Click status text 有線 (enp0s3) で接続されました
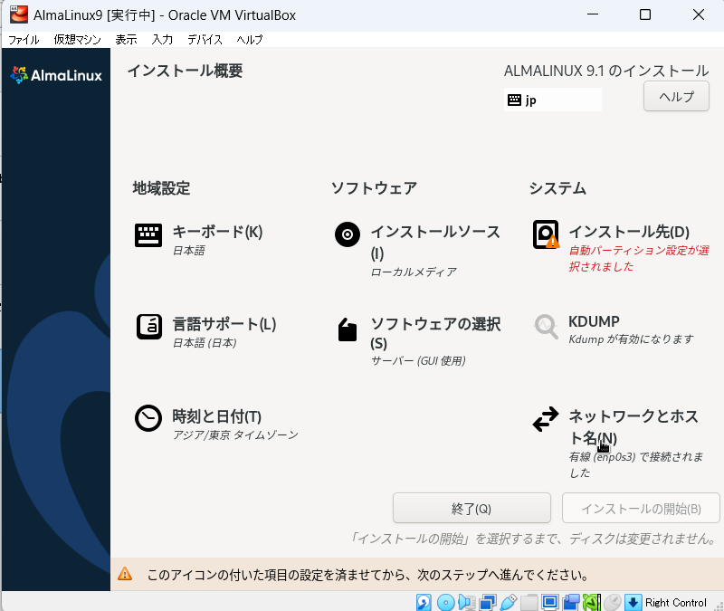This screenshot has height=611, width=724. click(636, 464)
